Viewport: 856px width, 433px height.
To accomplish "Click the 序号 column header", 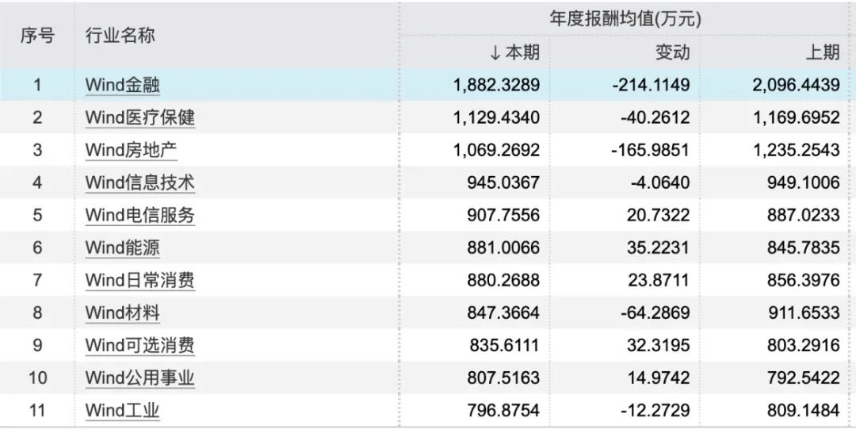I will coord(38,36).
